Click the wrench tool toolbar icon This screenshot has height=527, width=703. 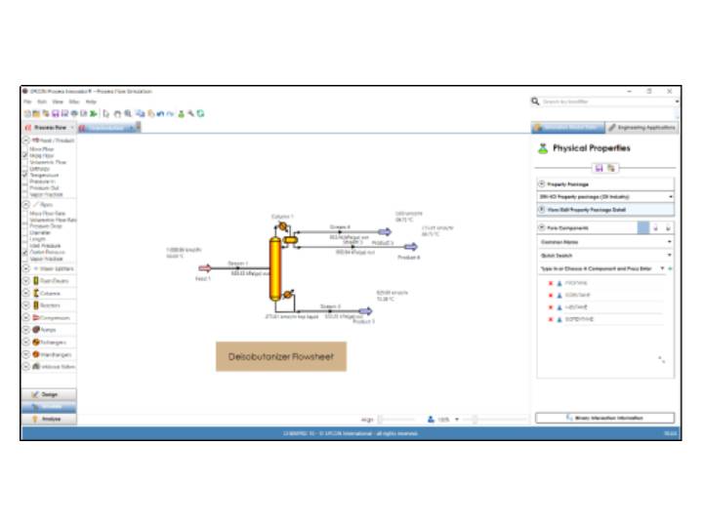coord(191,114)
